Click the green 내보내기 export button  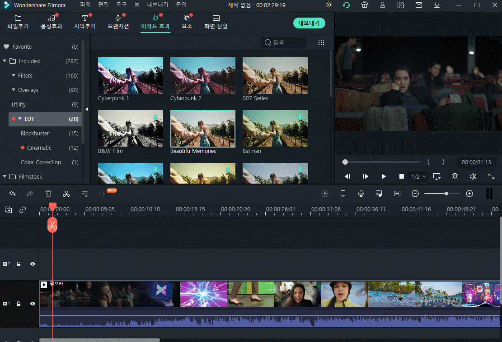click(x=309, y=23)
